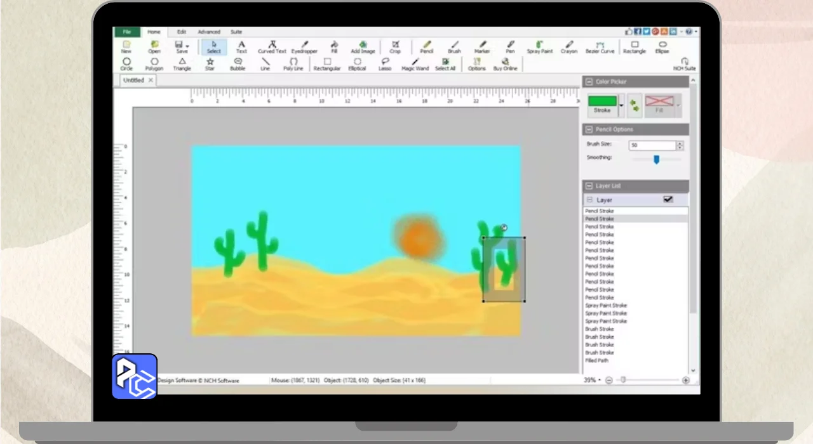Image resolution: width=813 pixels, height=444 pixels.
Task: Pick the Rectangular selection tool
Action: [327, 64]
